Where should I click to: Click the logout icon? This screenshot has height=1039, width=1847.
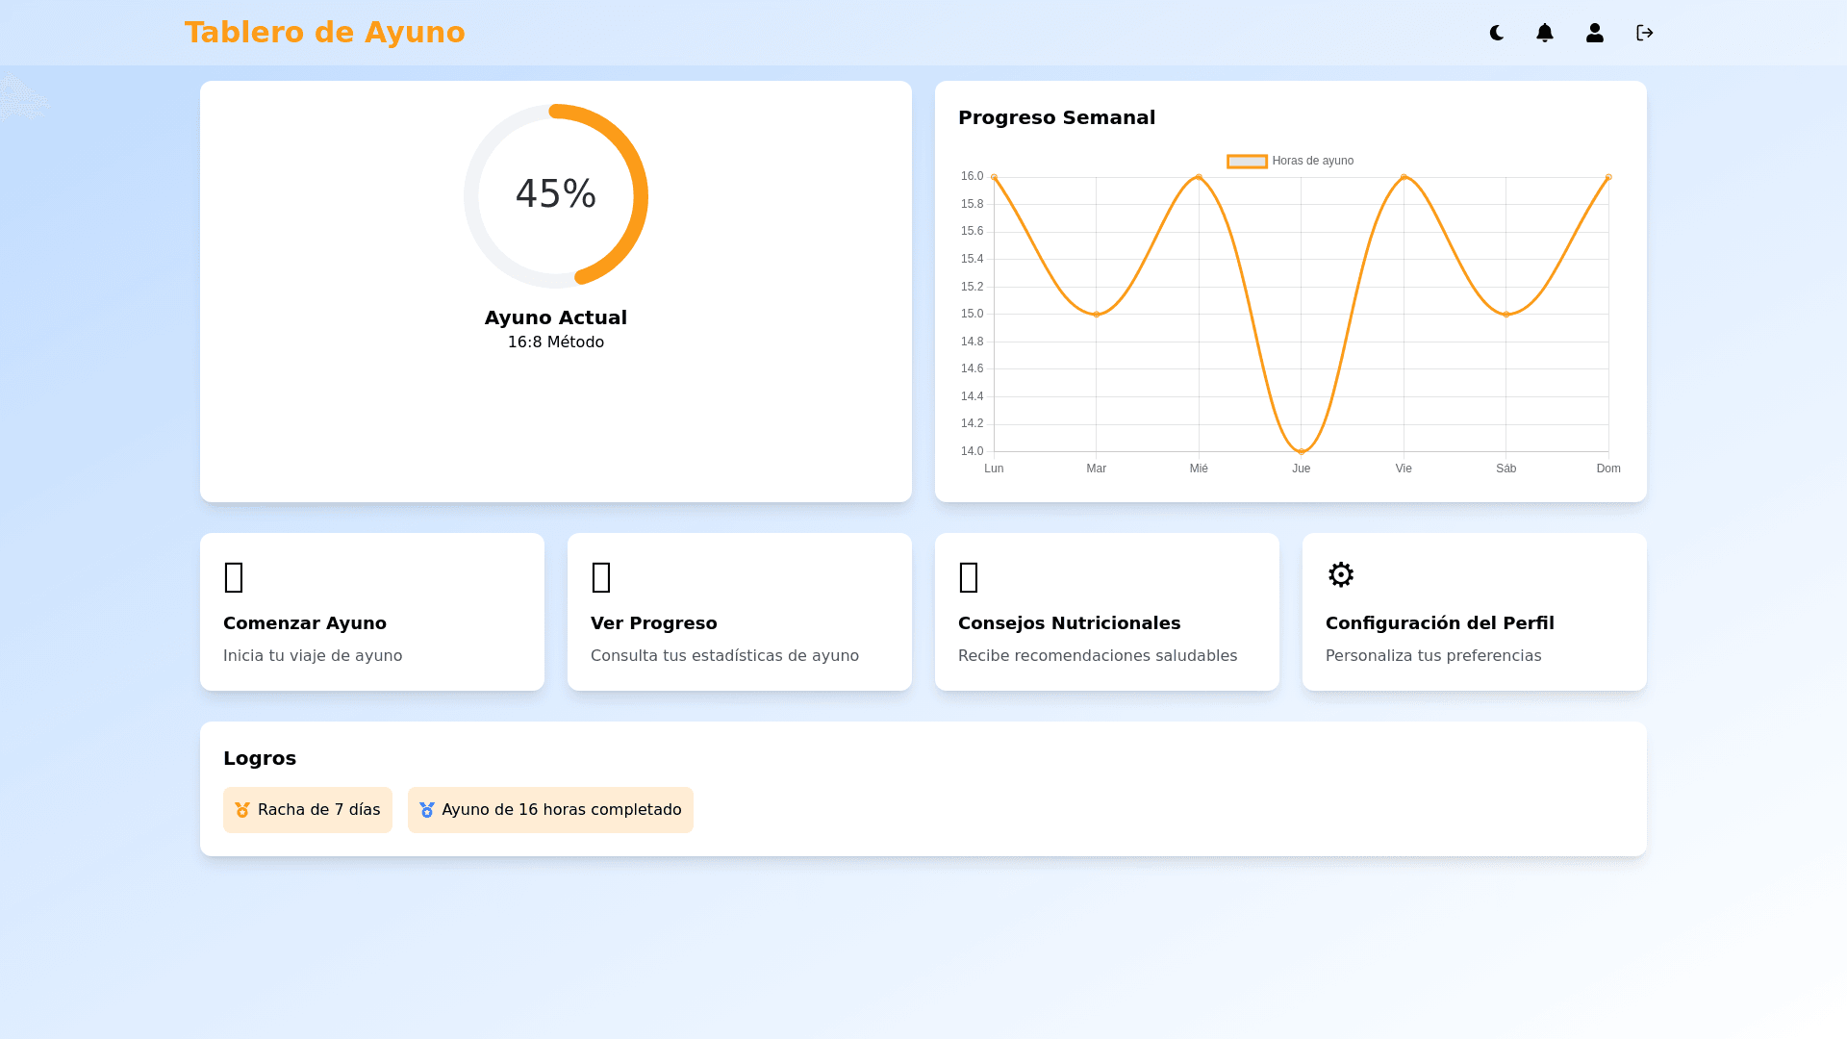[1645, 33]
